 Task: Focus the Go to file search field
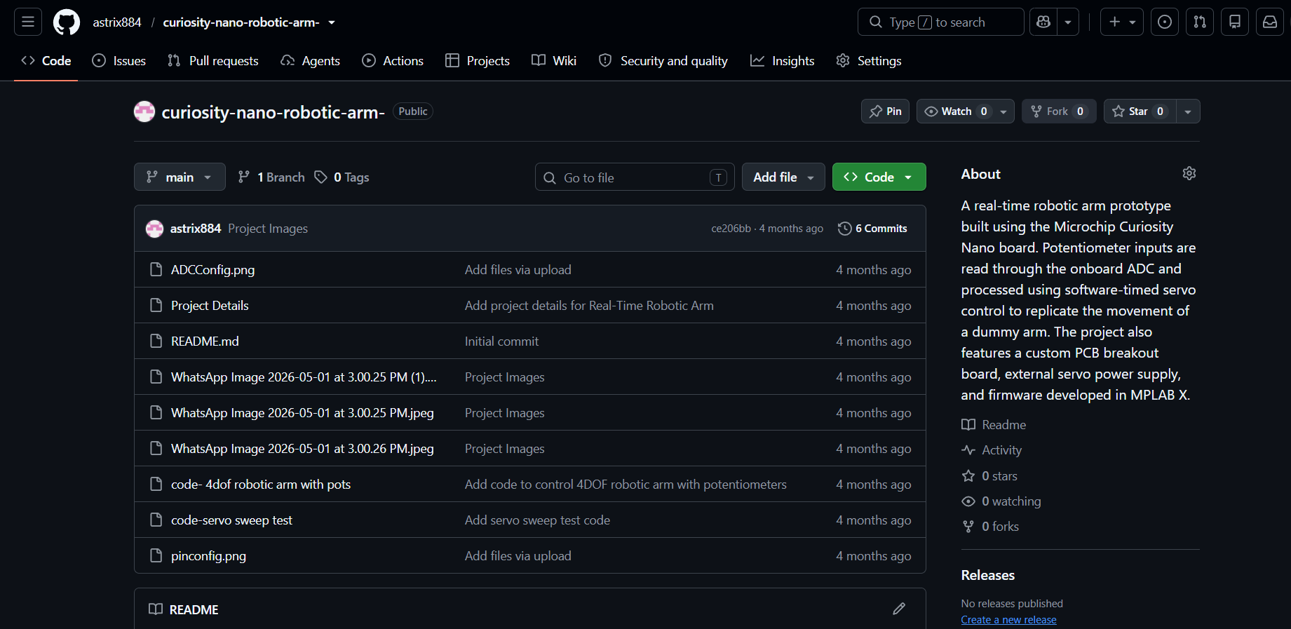(635, 177)
